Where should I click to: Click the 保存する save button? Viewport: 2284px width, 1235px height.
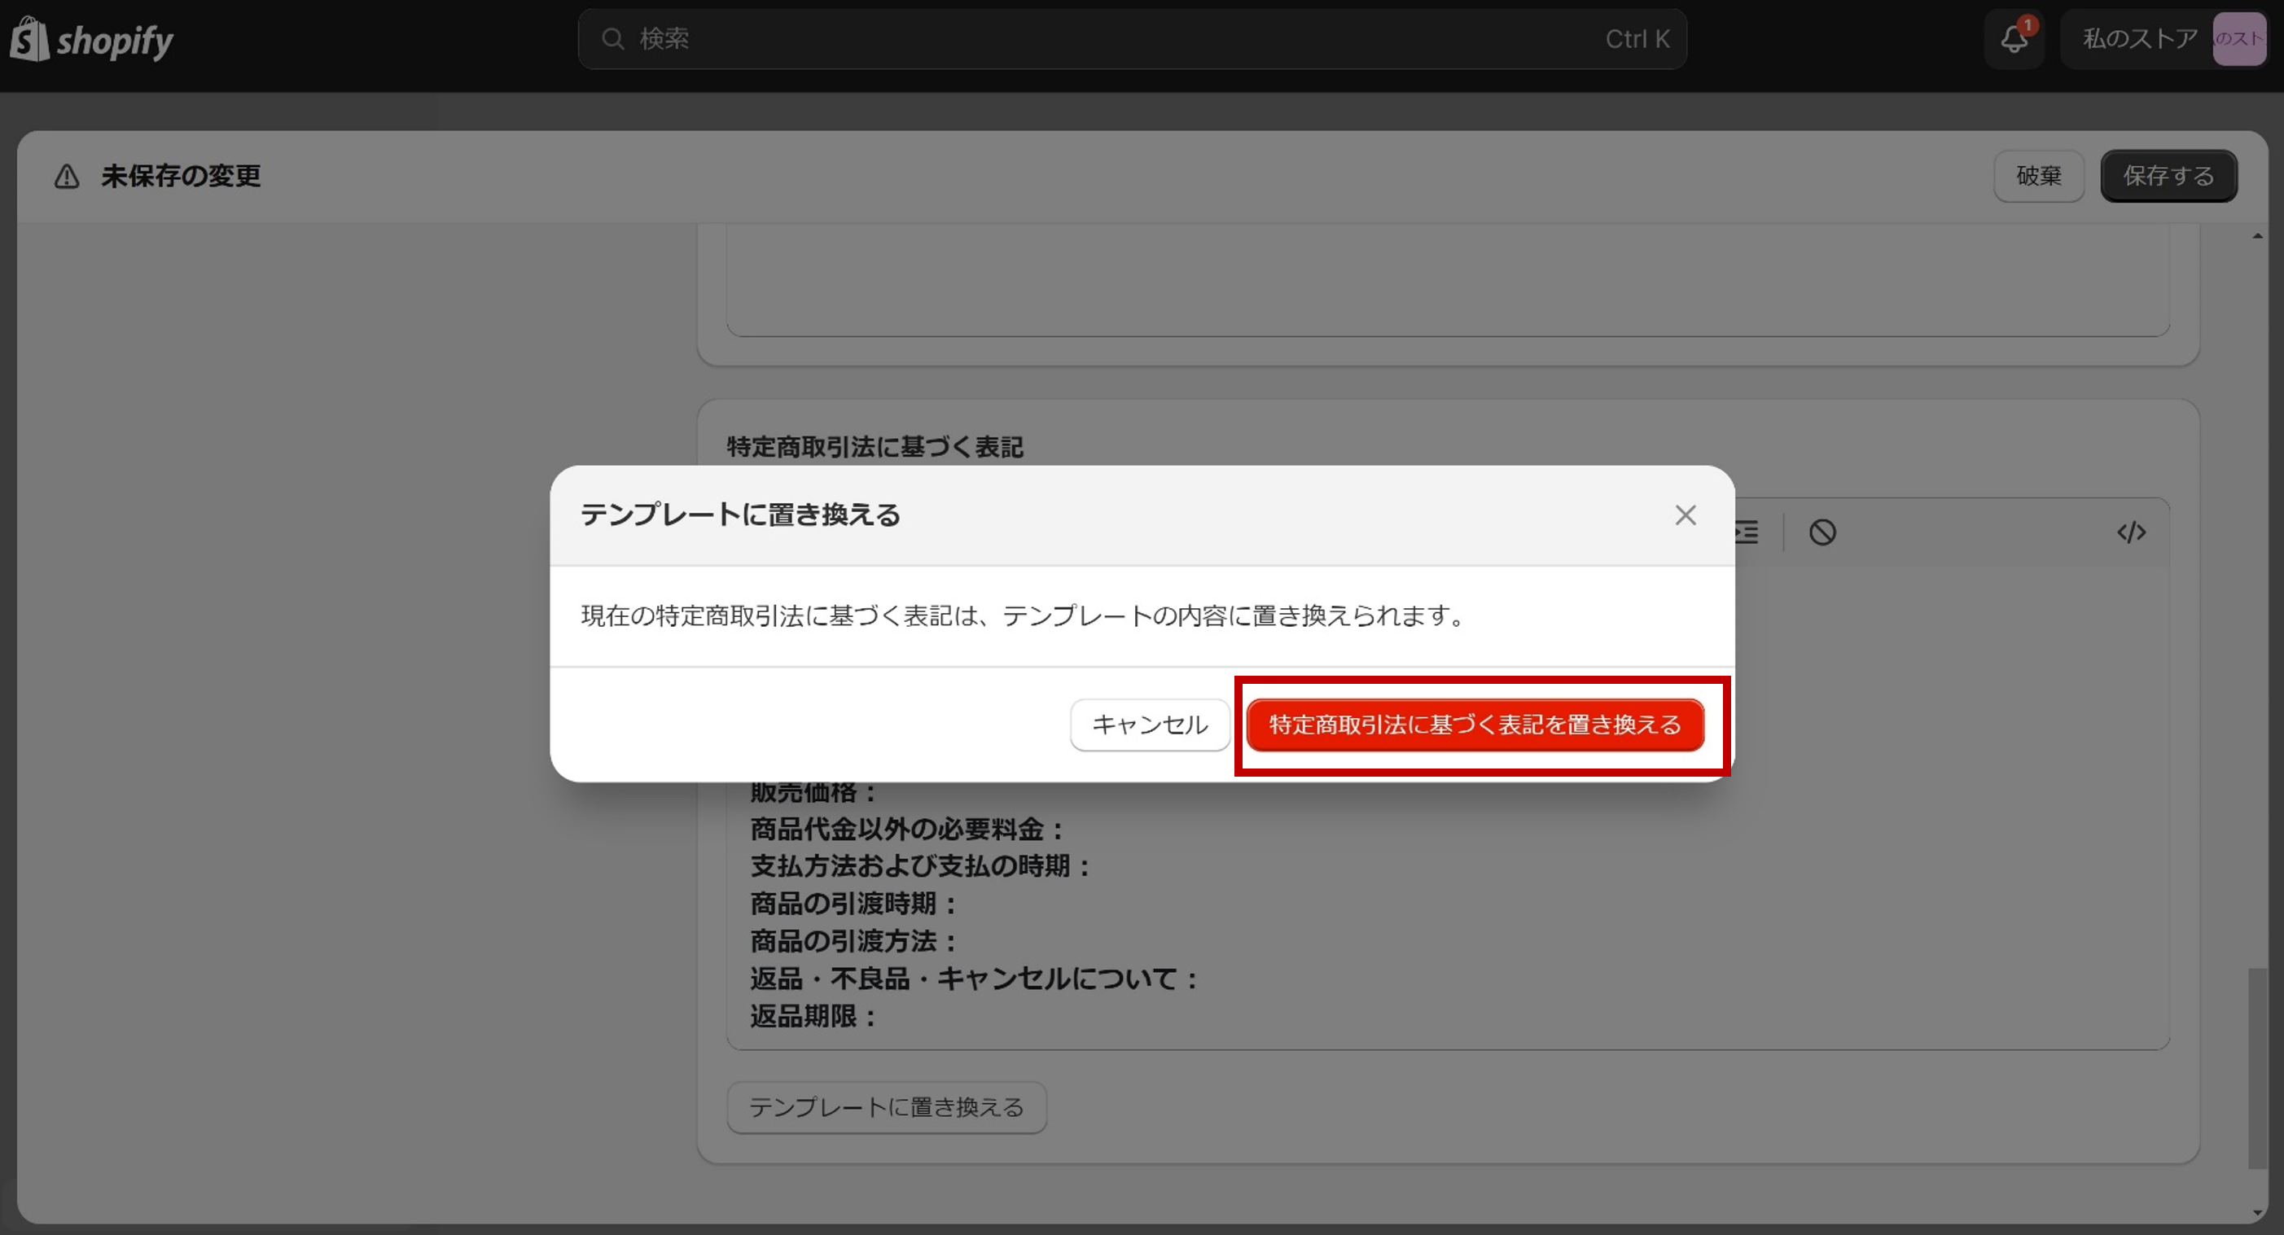[x=2168, y=176]
